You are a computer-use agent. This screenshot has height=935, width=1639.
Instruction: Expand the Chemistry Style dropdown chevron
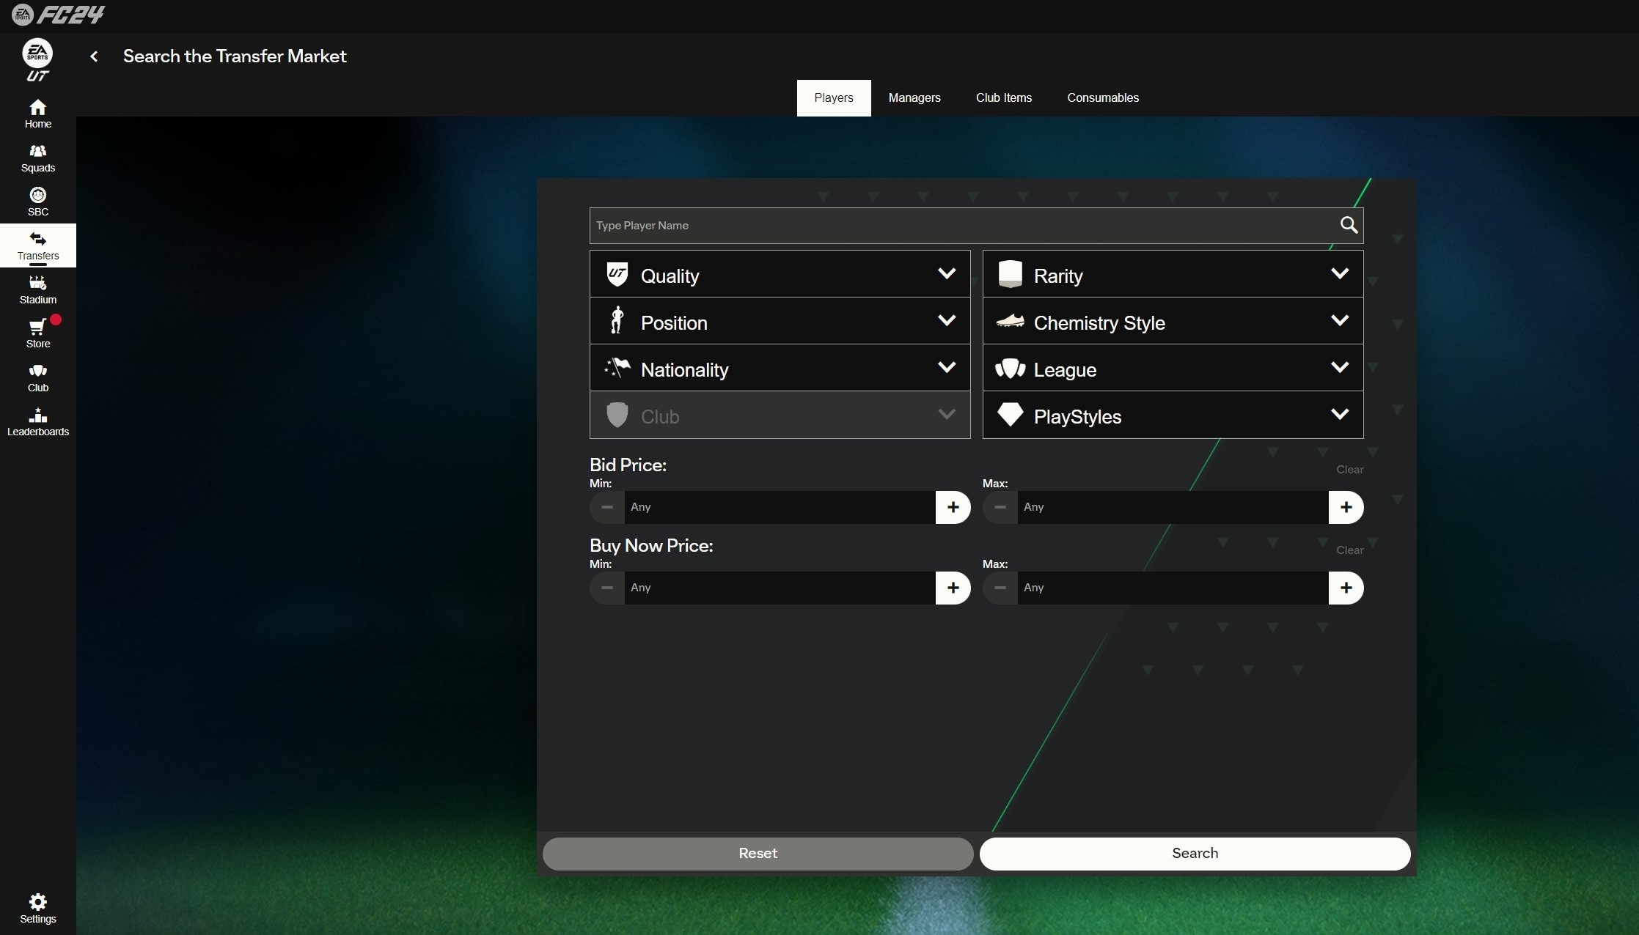1340,320
